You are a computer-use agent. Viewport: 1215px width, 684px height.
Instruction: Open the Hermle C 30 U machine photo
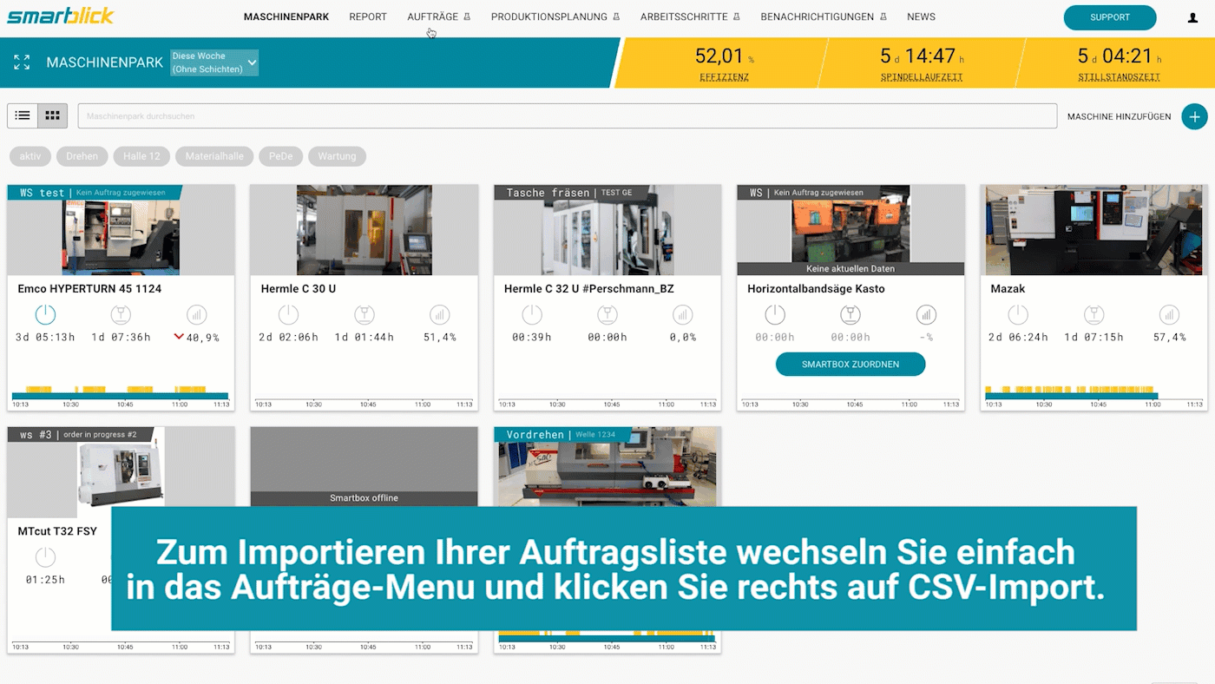tap(364, 230)
